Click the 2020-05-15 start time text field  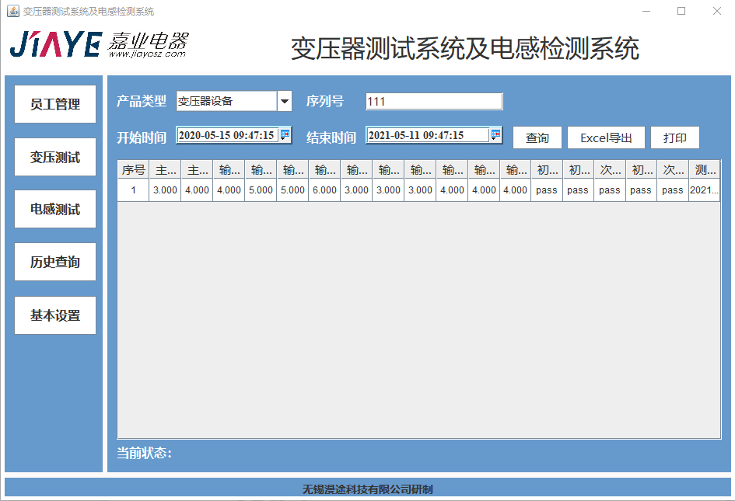coord(226,135)
